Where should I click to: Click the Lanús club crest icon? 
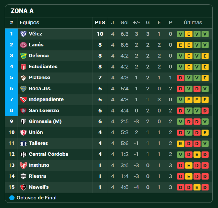coord(23,45)
